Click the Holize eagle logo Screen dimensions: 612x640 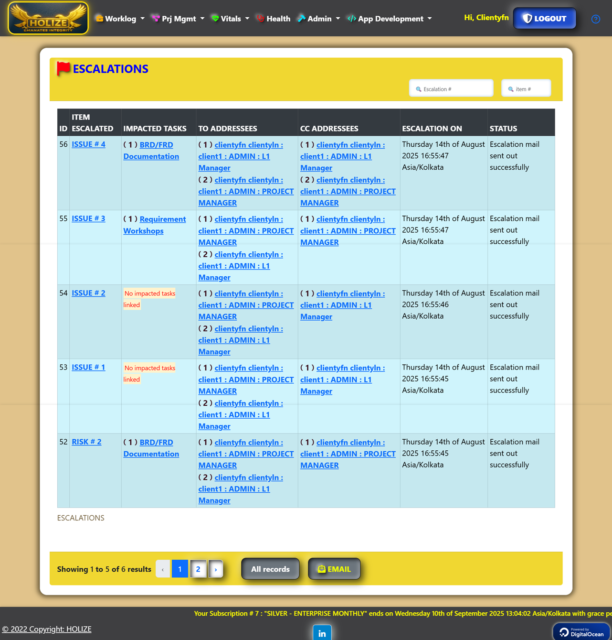pyautogui.click(x=48, y=18)
